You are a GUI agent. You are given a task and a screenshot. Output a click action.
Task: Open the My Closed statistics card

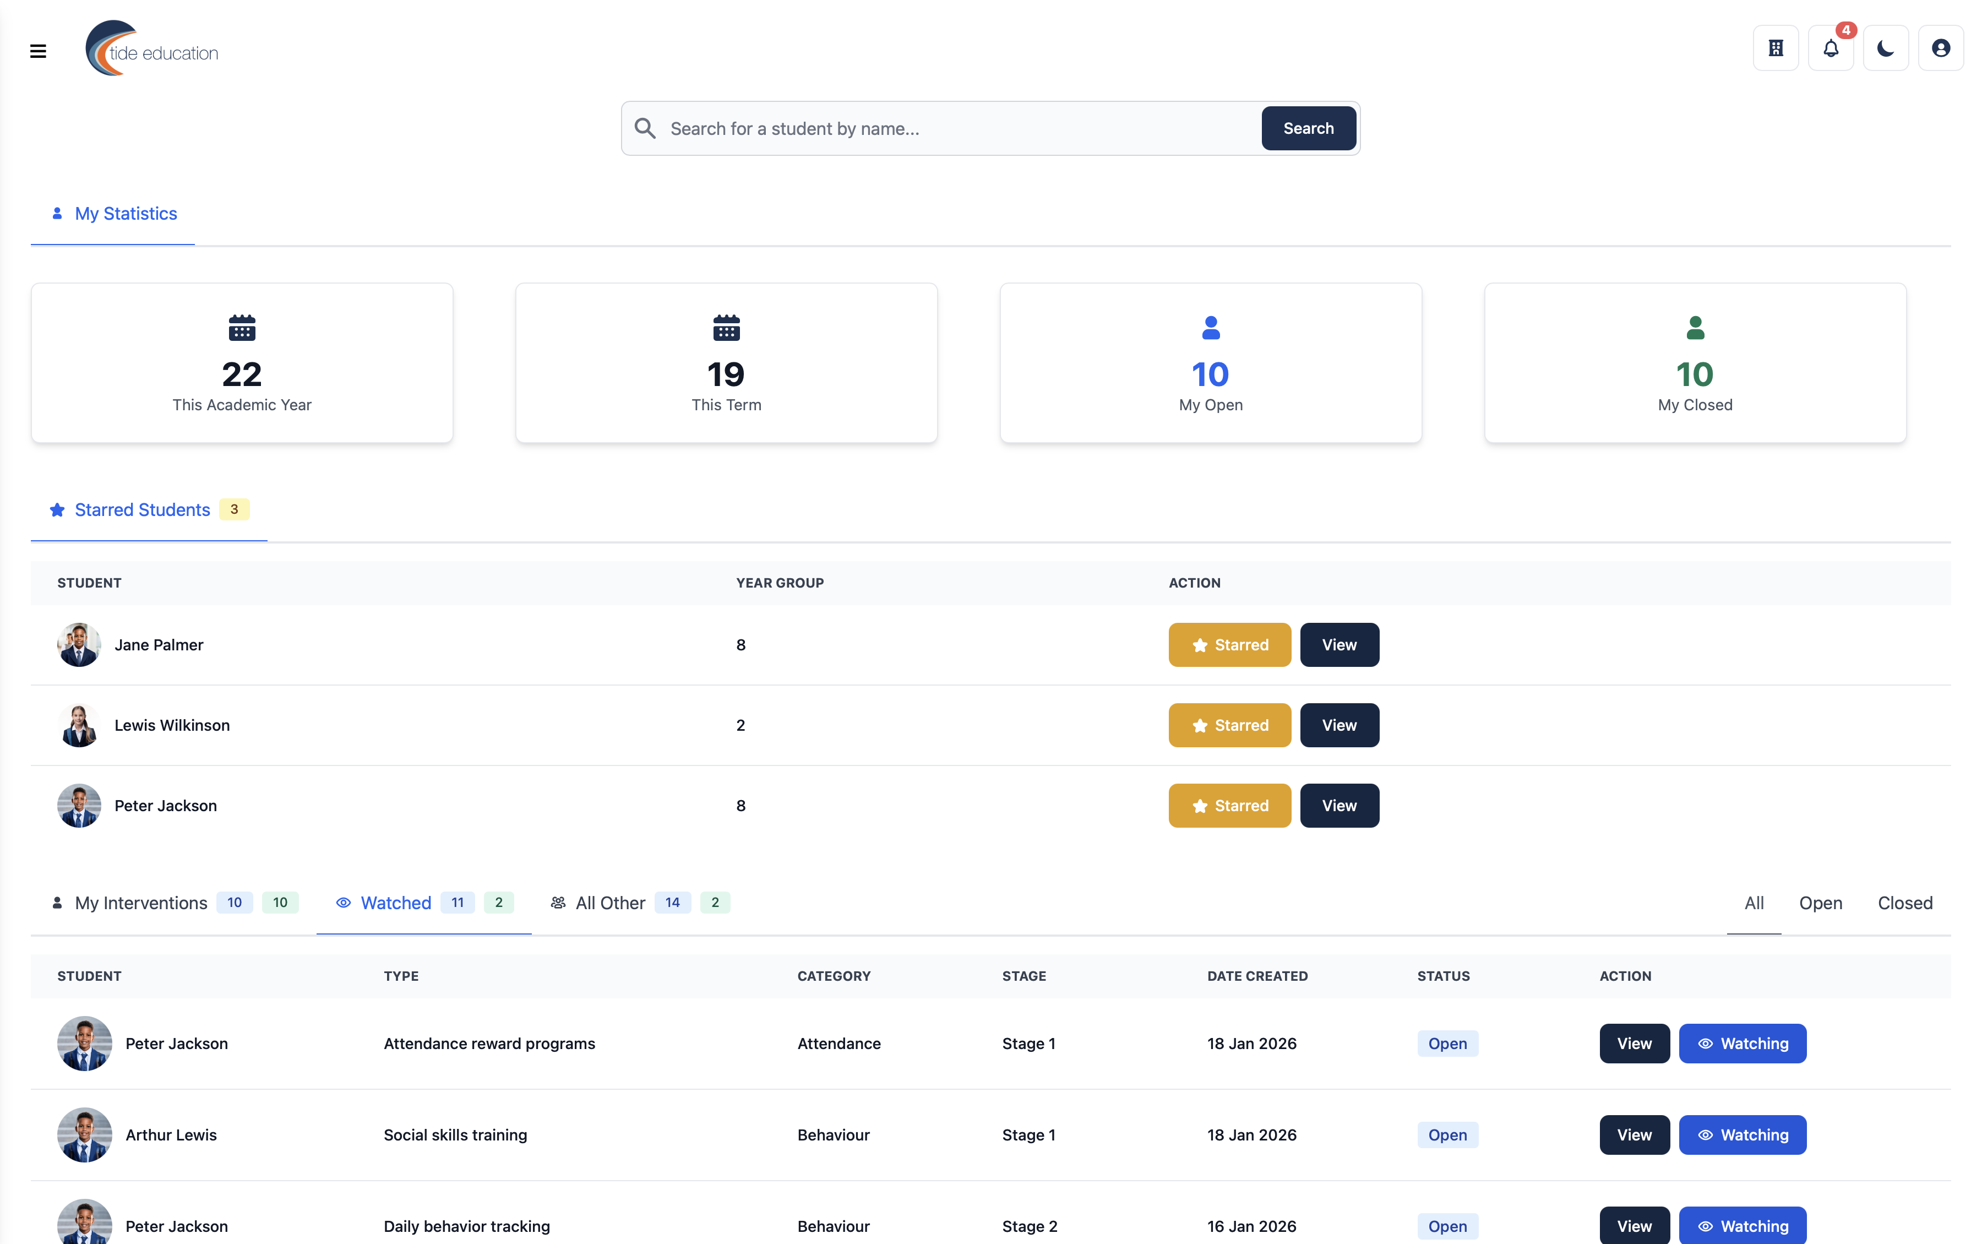coord(1695,363)
